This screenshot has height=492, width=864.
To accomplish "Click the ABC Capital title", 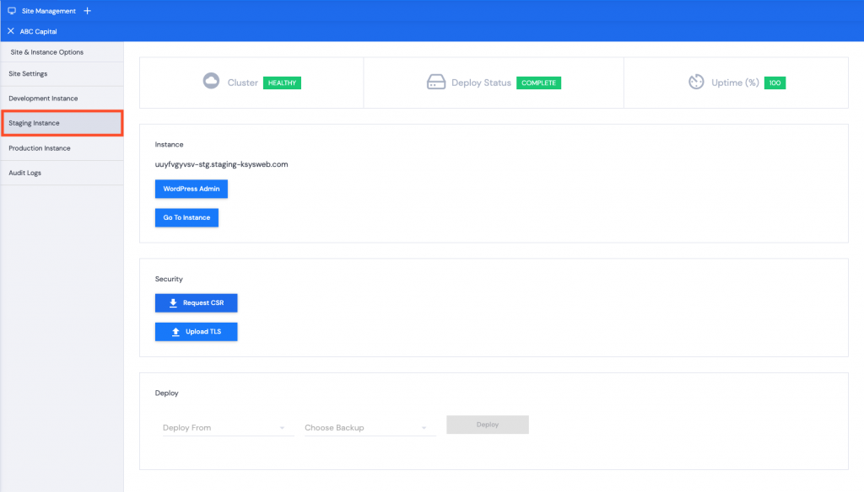I will point(38,31).
